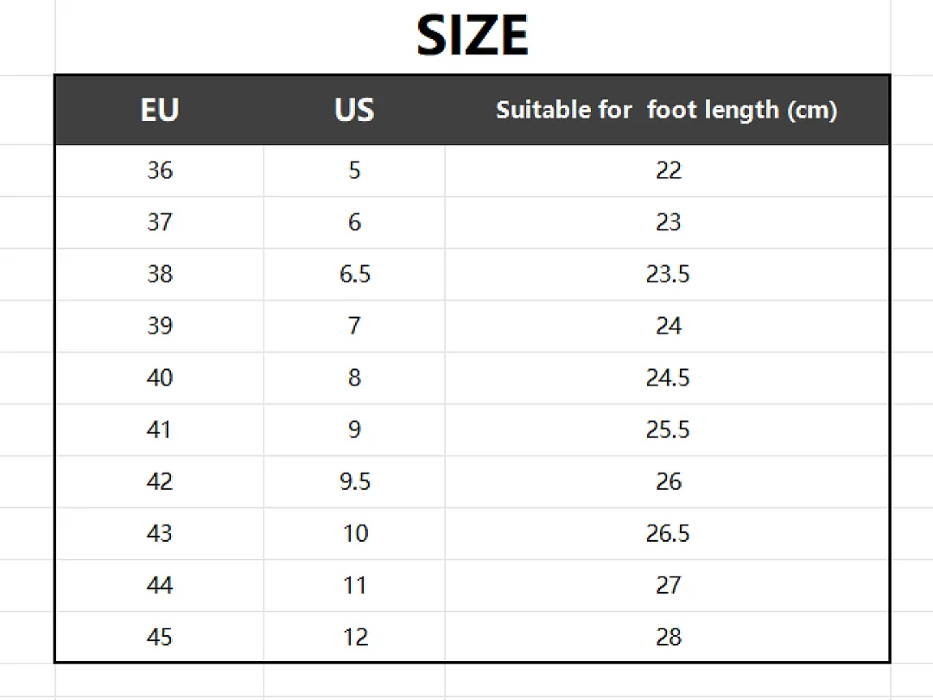Click the EU size 45 cell
The image size is (933, 700).
(160, 637)
